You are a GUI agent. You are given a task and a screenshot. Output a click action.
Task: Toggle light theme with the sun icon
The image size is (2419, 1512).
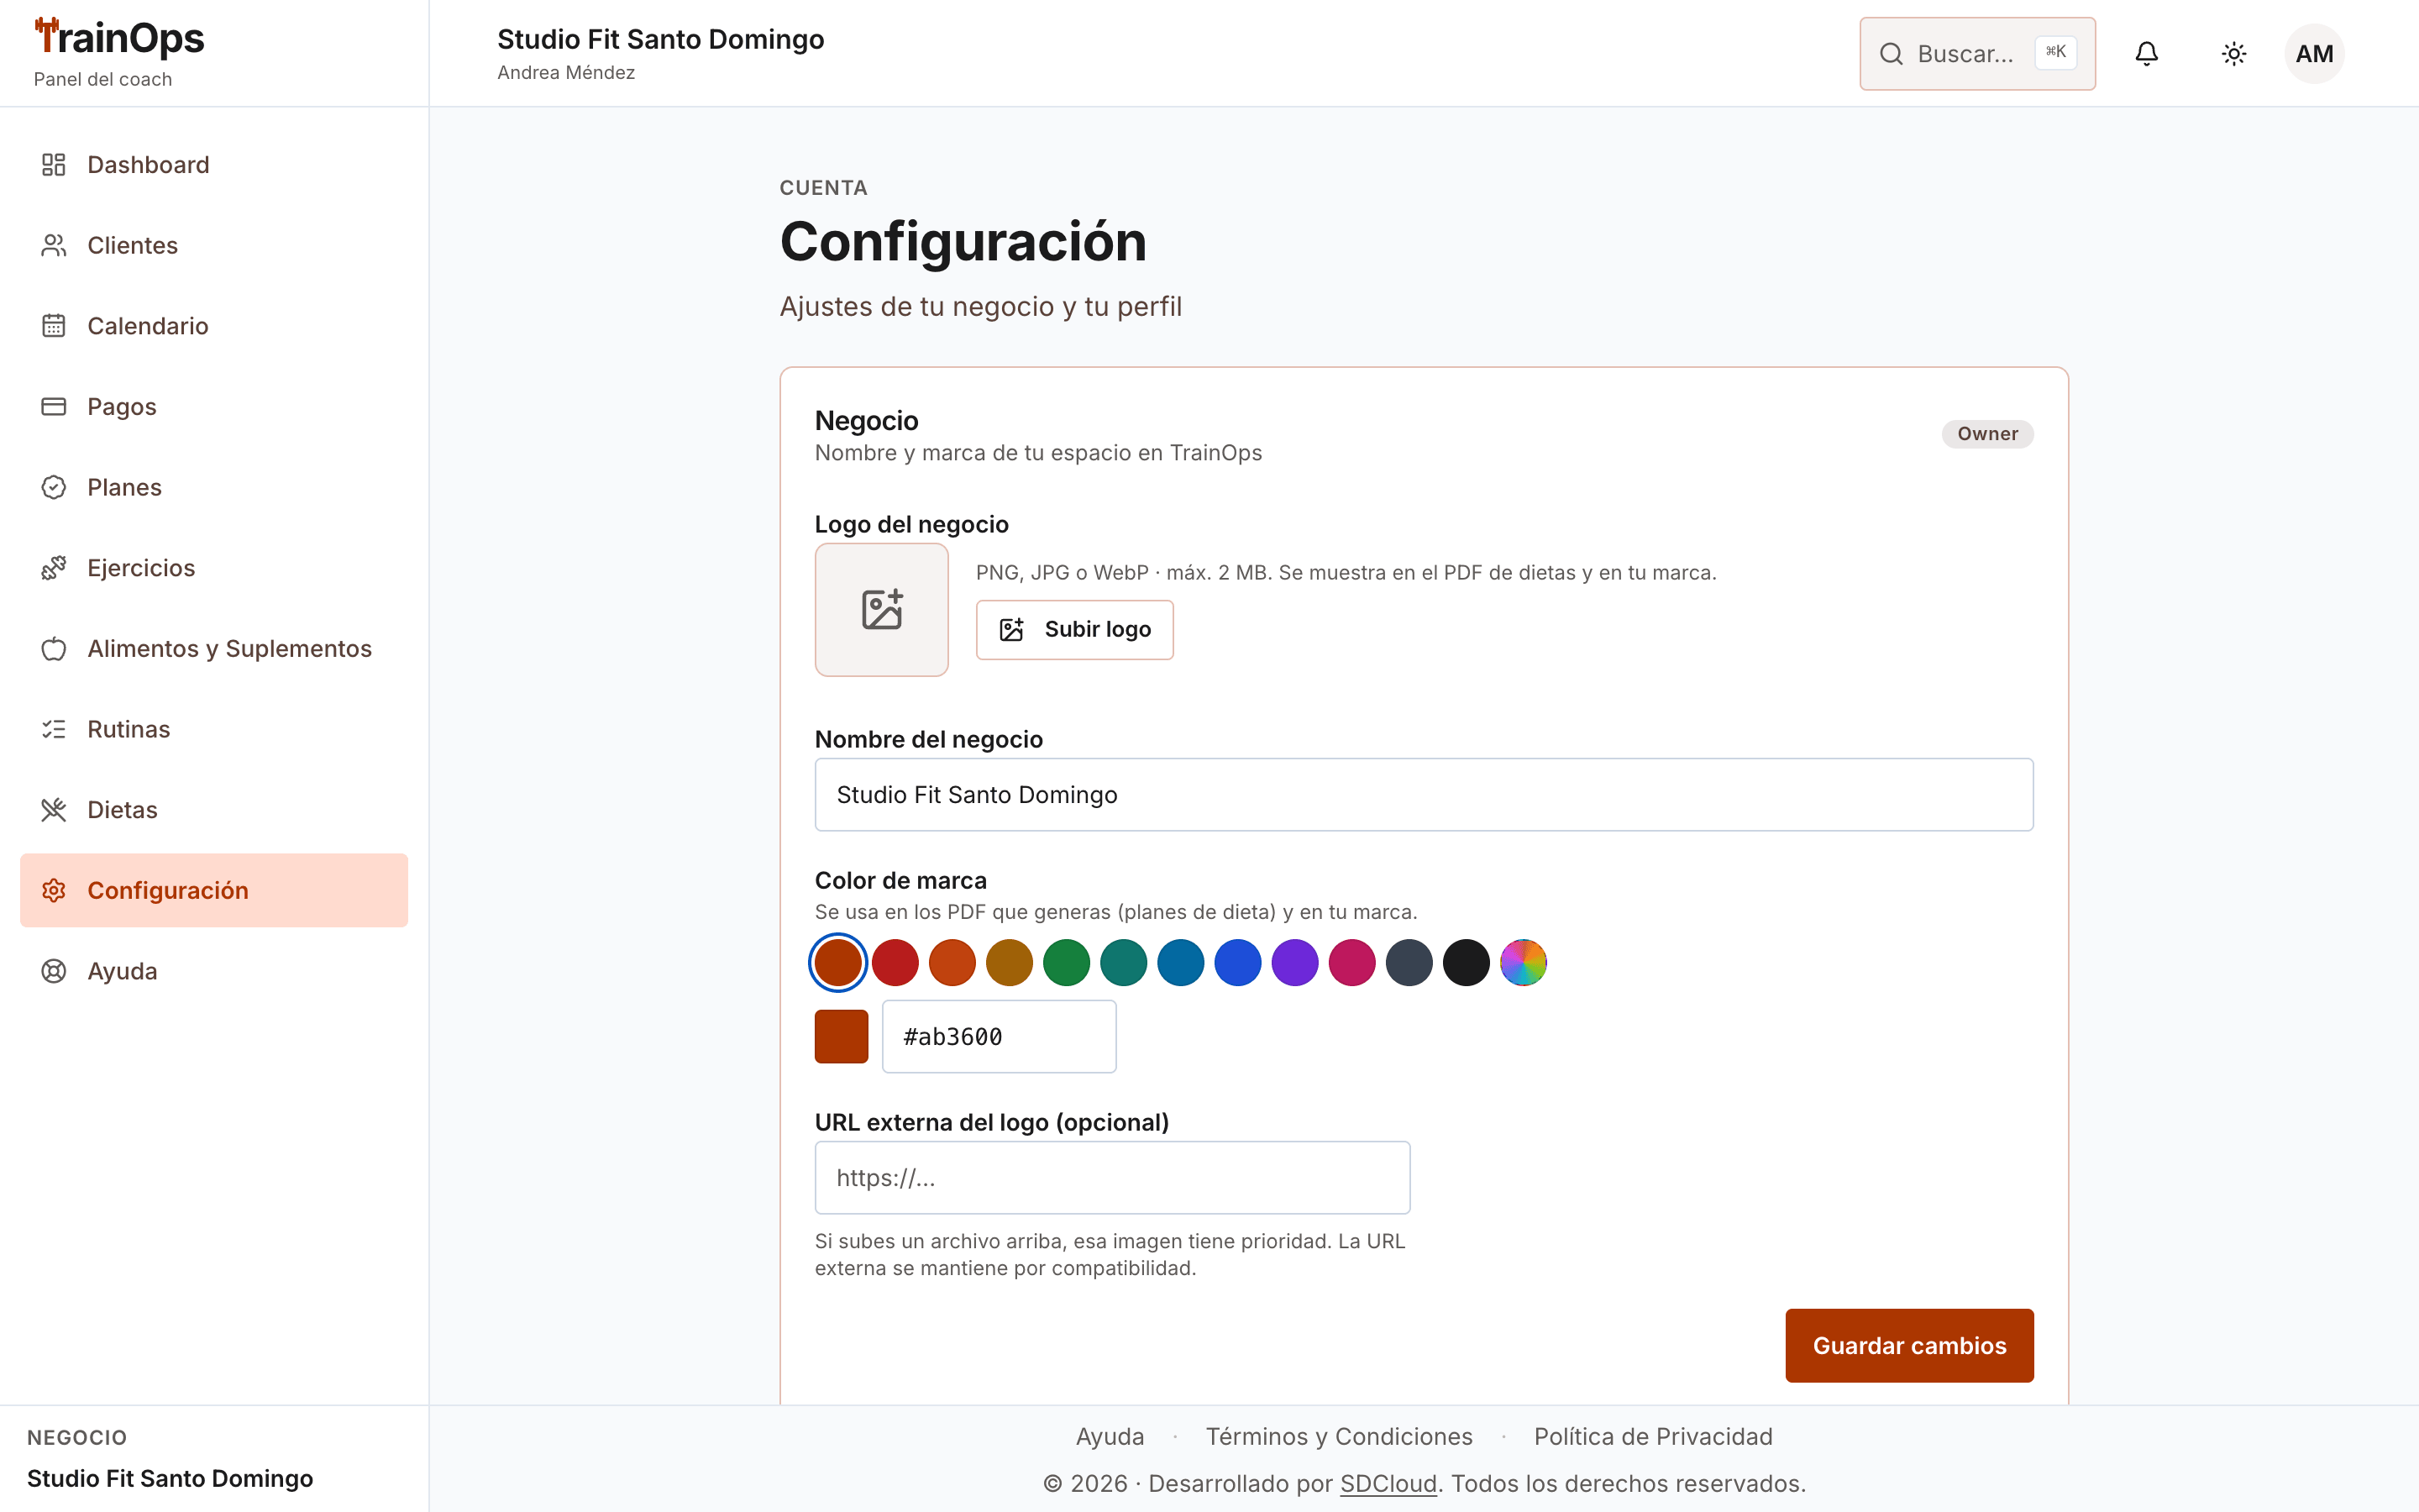click(2234, 54)
